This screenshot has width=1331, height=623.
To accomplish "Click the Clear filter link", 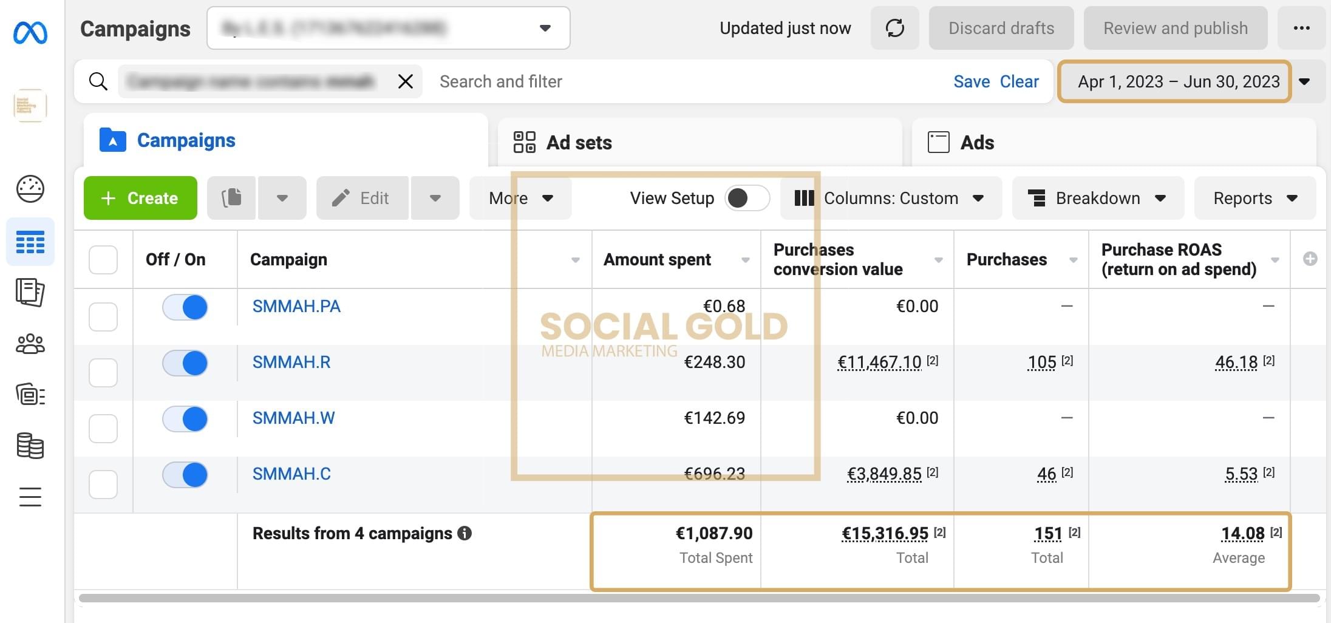I will (1019, 81).
